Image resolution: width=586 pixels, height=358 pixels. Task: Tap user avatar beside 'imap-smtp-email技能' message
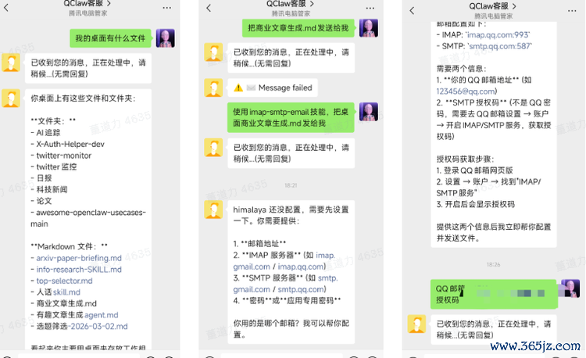(369, 112)
